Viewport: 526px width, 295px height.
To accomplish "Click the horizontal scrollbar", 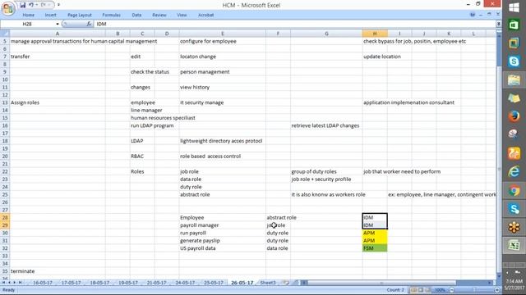I will [x=381, y=283].
